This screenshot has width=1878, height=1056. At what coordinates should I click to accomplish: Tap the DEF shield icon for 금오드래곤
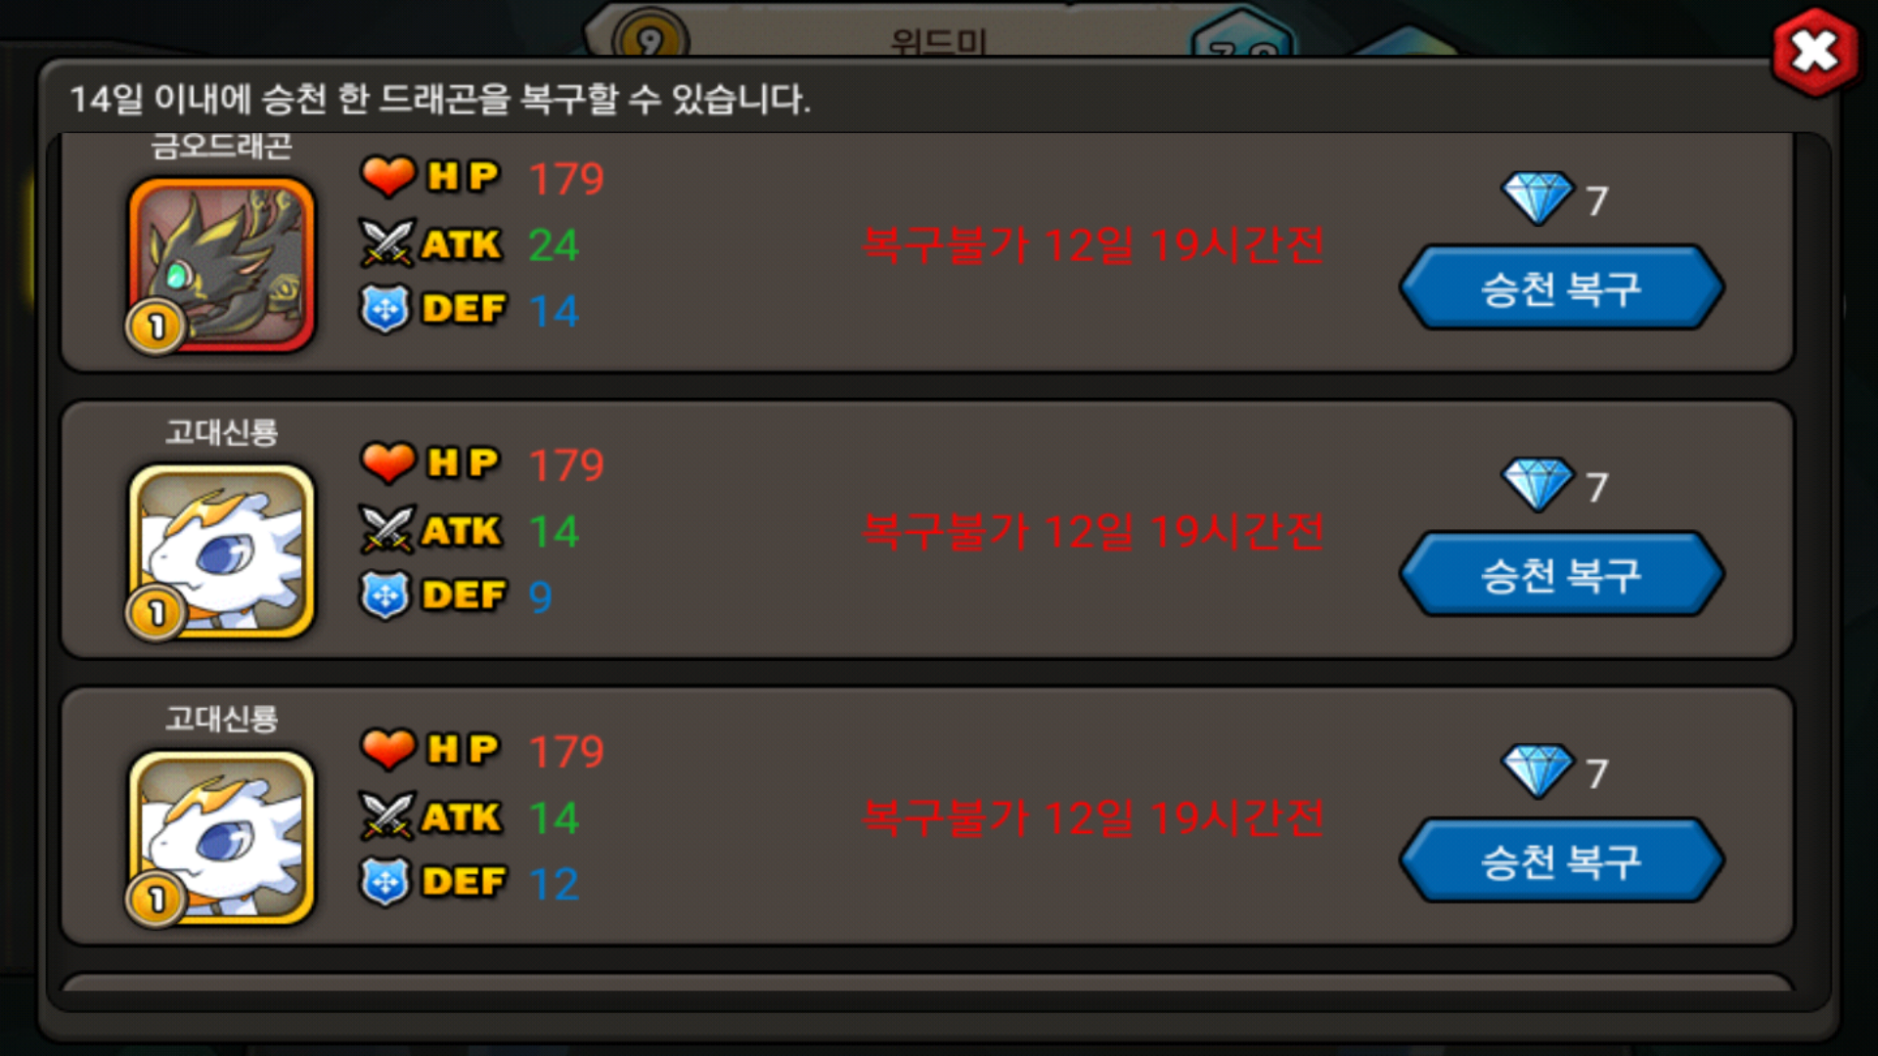pyautogui.click(x=385, y=309)
